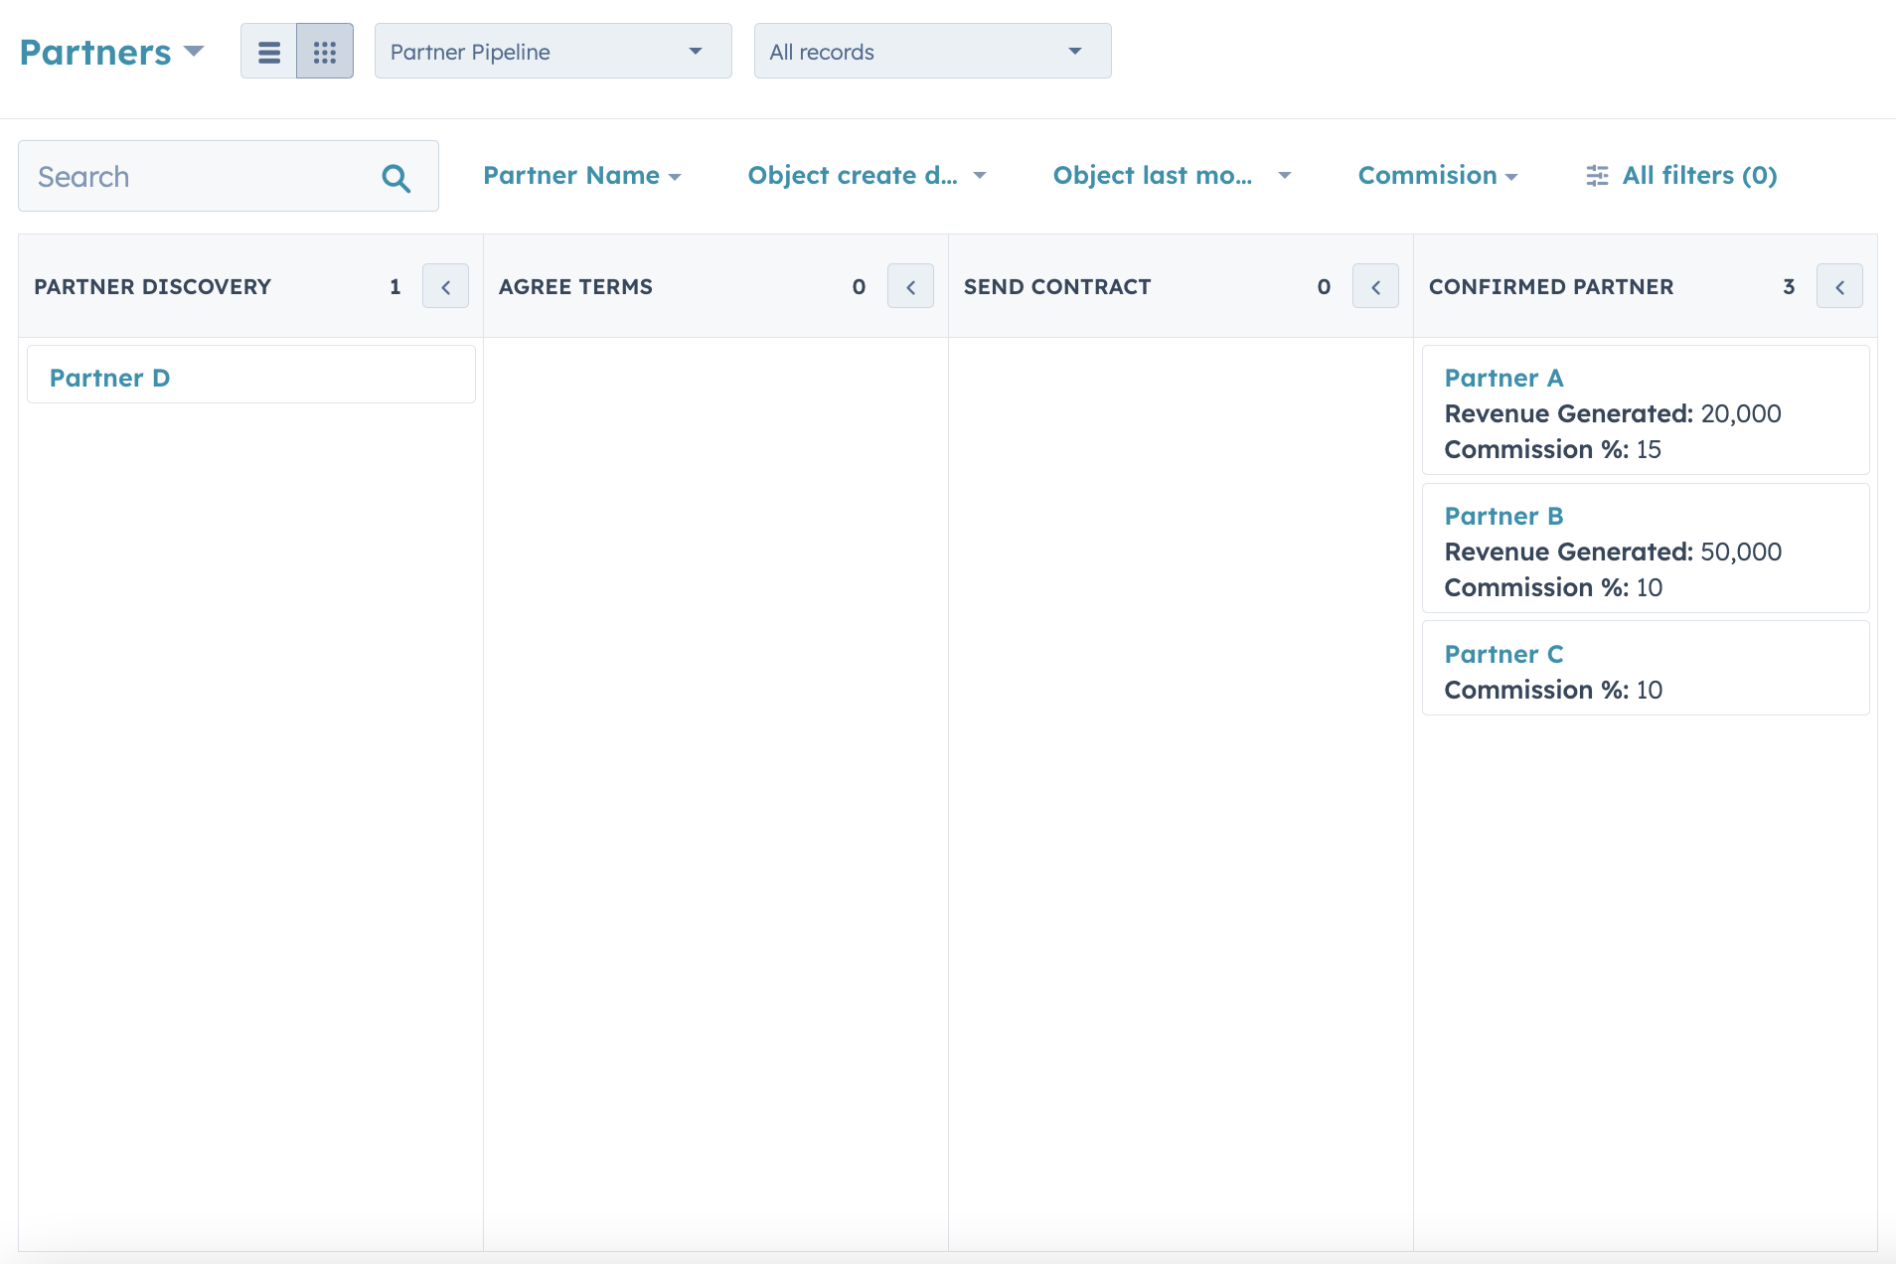Screen dimensions: 1896x1264
Task: Open the Commision filter
Action: tap(1437, 176)
